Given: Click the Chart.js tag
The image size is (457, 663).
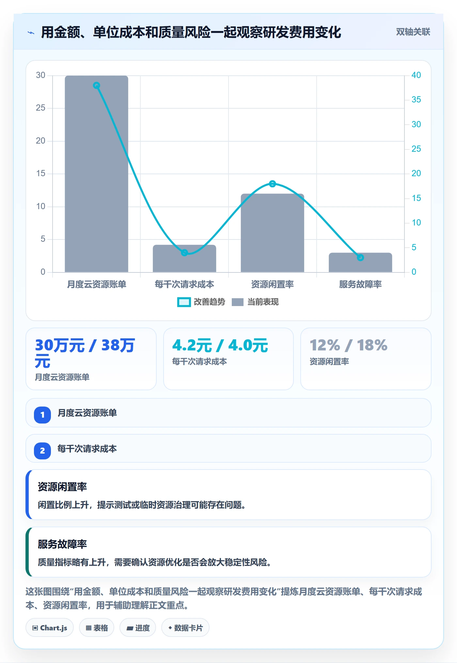Looking at the screenshot, I should pyautogui.click(x=50, y=628).
